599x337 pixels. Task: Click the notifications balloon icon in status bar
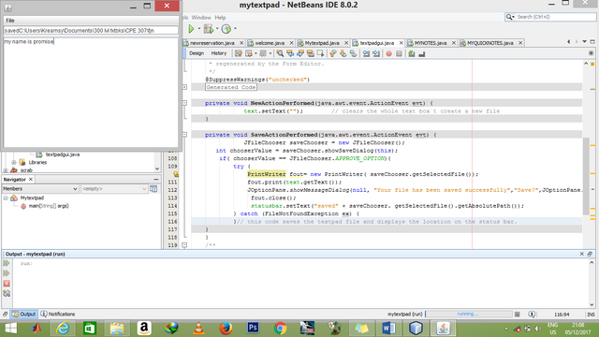pos(532,315)
